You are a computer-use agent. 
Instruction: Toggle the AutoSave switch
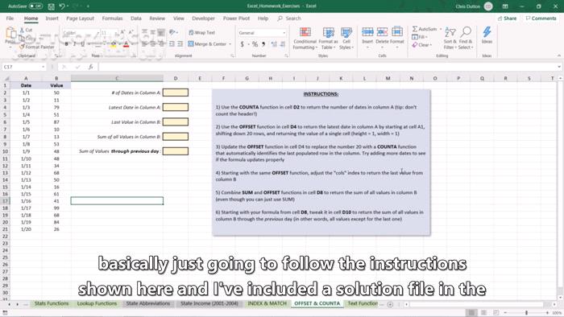click(35, 6)
